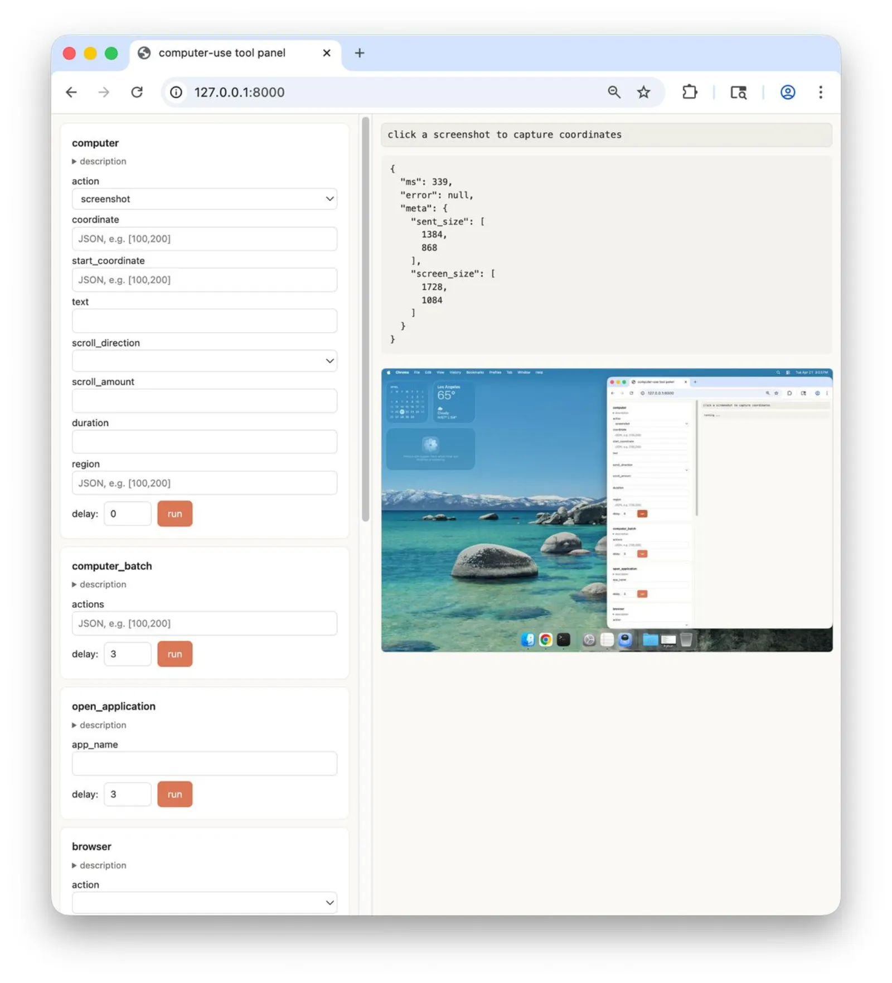
Task: Click the left panel vertical scrollbar
Action: coord(366,319)
